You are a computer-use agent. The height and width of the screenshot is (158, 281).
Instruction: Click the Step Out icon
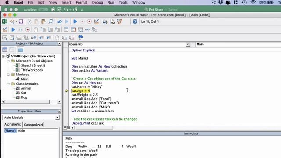(58, 29)
